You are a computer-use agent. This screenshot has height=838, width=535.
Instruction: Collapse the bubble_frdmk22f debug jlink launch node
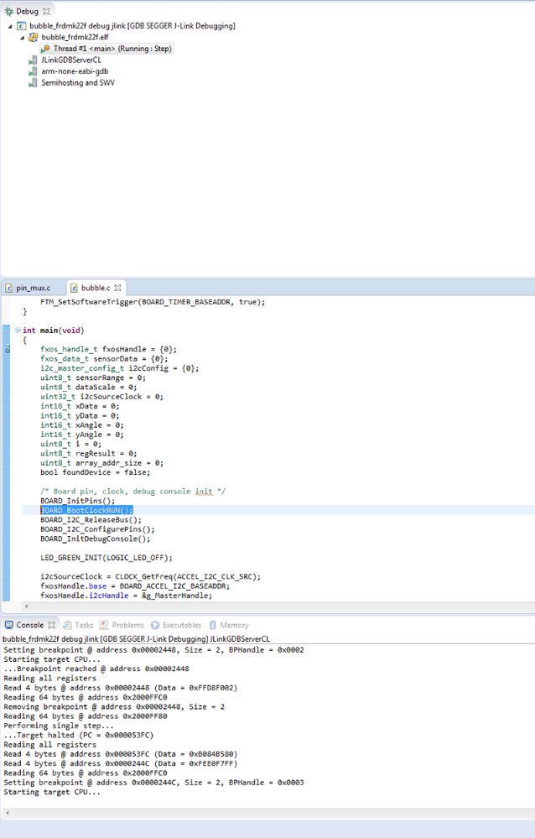coord(10,26)
